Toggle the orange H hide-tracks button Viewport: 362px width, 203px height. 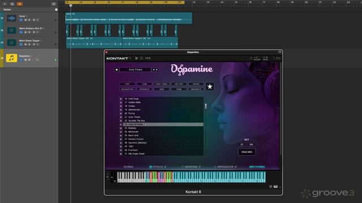click(20, 4)
